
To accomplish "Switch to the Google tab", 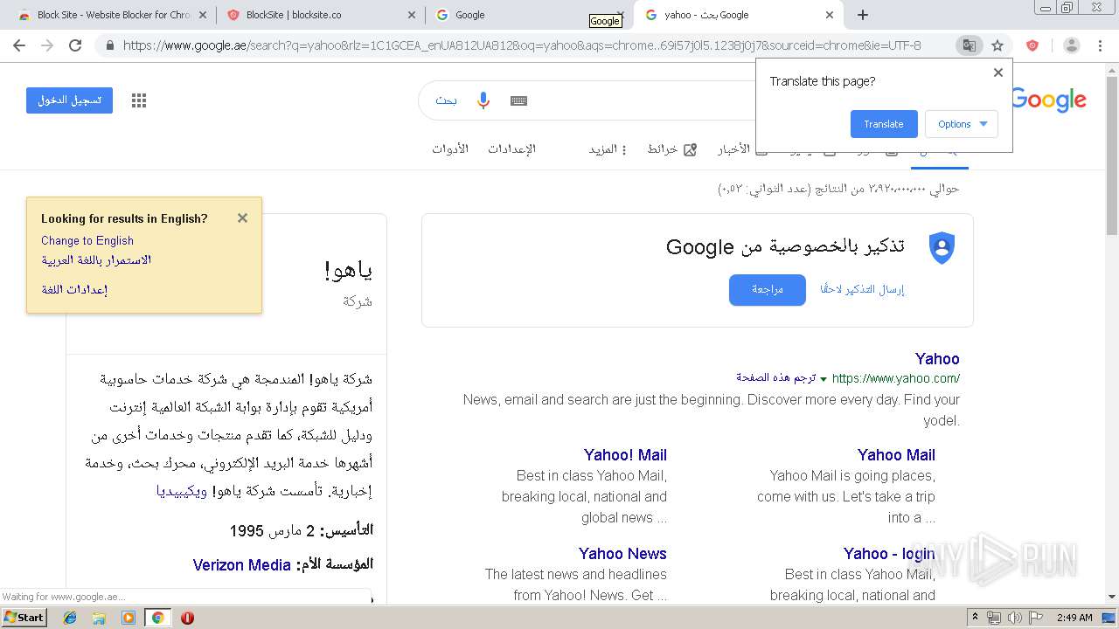I will pos(528,15).
